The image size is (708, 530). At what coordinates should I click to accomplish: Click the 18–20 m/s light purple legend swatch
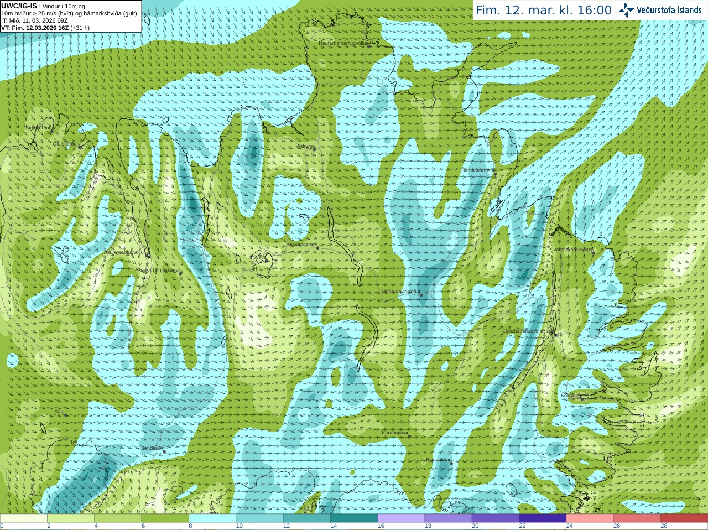pyautogui.click(x=448, y=518)
